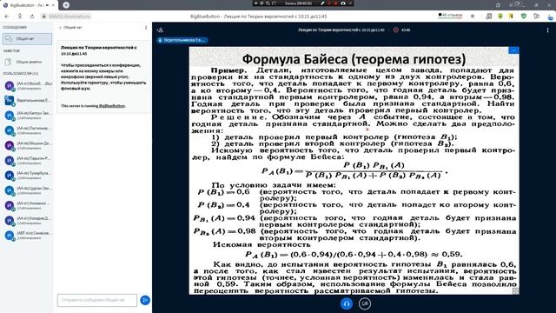This screenshot has width=556, height=313.
Task: Open recorder toolbar dropdown arrow
Action: 255,3
